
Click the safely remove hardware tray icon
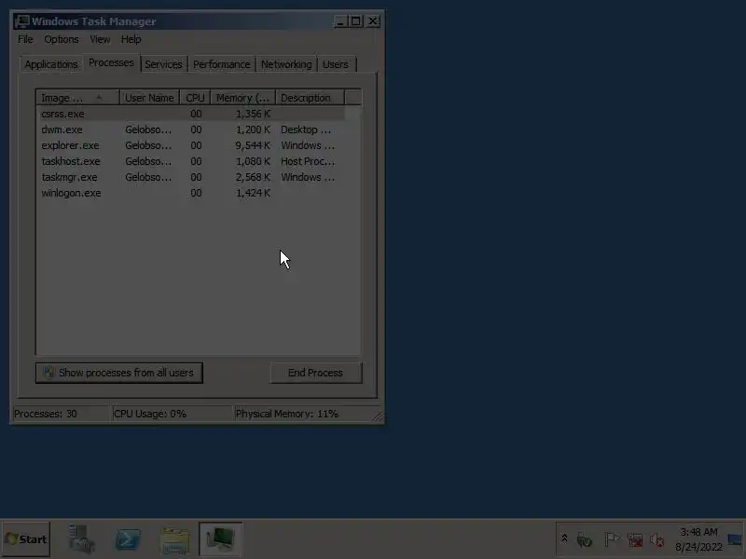[585, 540]
